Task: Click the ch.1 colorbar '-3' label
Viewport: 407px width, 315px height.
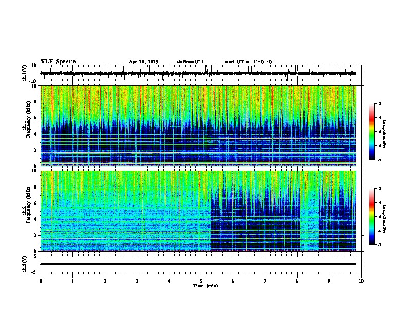Action: click(x=379, y=104)
